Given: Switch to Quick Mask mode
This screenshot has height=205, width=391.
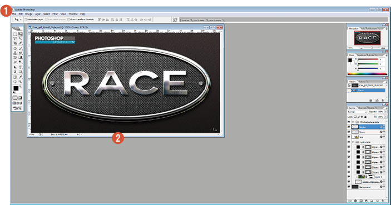Looking at the screenshot, I should pyautogui.click(x=21, y=98).
